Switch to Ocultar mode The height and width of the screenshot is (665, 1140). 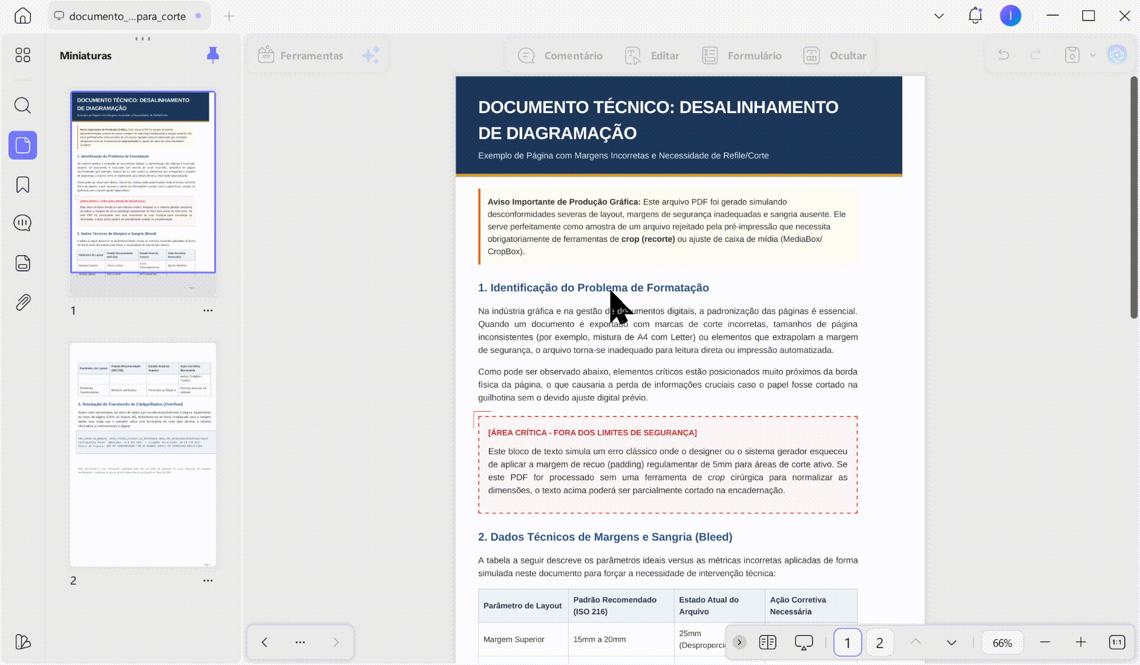(x=834, y=56)
